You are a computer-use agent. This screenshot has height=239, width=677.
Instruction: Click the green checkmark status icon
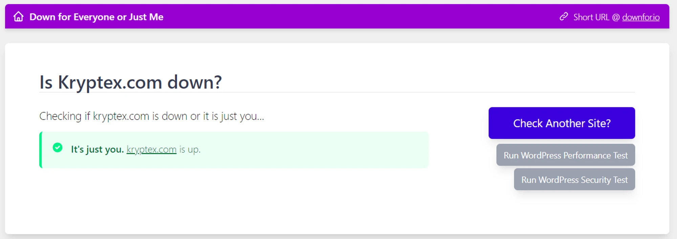point(58,148)
